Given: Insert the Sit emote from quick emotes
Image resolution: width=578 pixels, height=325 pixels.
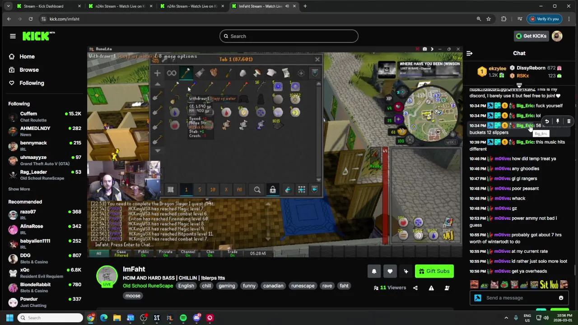Looking at the screenshot, I should [x=544, y=284].
